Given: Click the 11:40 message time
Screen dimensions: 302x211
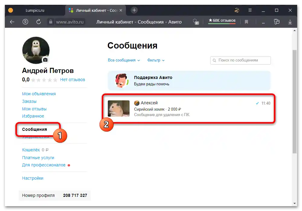Looking at the screenshot, I should tap(266, 103).
